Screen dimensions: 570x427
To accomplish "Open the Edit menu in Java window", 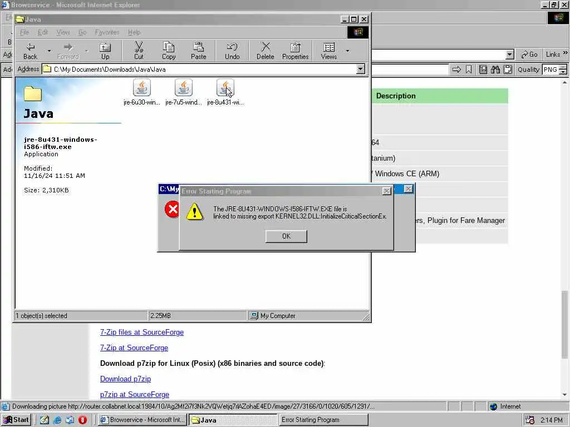I will tap(43, 32).
